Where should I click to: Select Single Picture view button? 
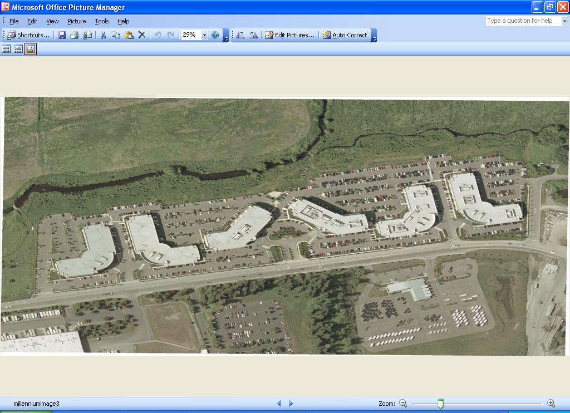click(x=31, y=49)
